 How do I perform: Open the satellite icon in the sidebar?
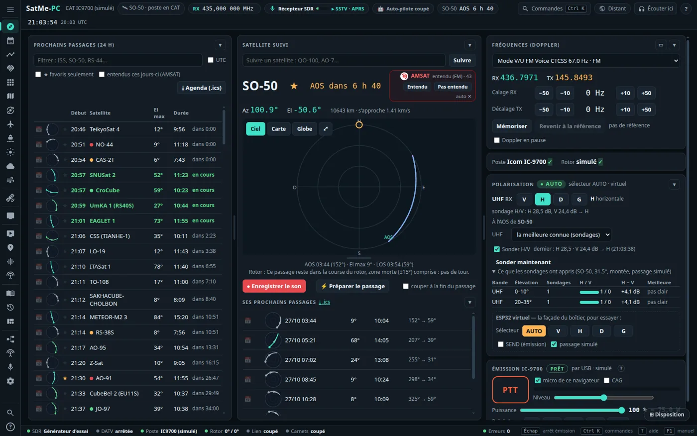tap(10, 198)
